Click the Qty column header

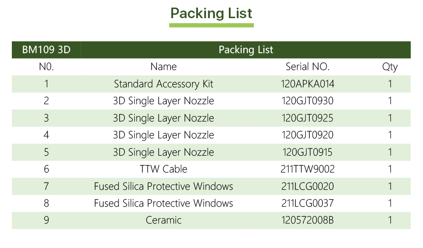coord(390,67)
